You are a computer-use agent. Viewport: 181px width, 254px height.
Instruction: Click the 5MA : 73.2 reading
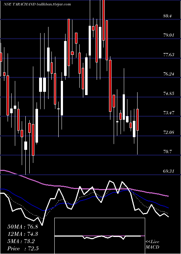pos(21,241)
